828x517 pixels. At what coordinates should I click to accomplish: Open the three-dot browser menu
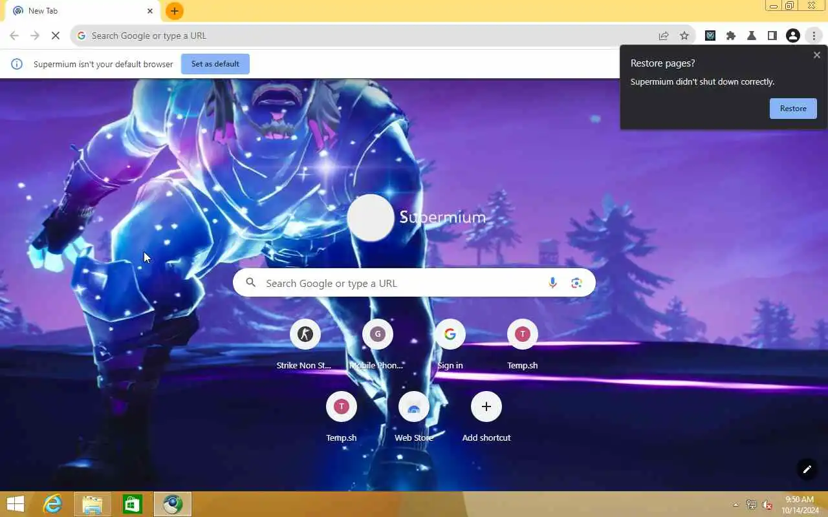click(814, 36)
